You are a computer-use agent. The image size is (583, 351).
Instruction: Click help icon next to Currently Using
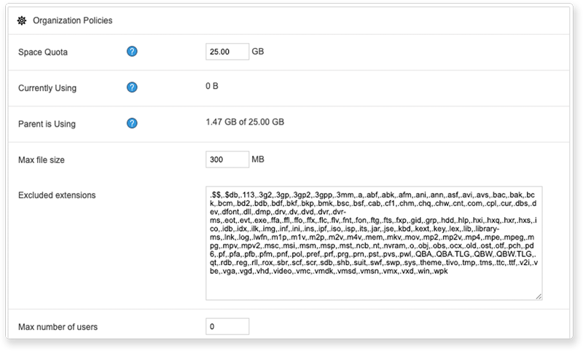(x=133, y=88)
